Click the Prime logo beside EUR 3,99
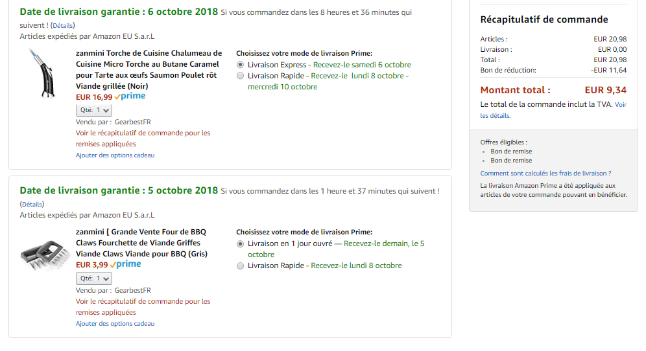The width and height of the screenshot is (646, 351). tap(126, 264)
